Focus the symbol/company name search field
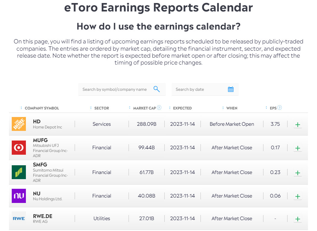 [122, 89]
